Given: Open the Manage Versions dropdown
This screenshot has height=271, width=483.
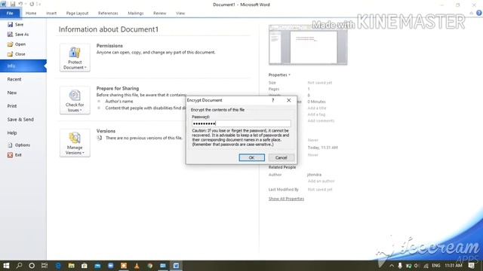Looking at the screenshot, I should 75,143.
